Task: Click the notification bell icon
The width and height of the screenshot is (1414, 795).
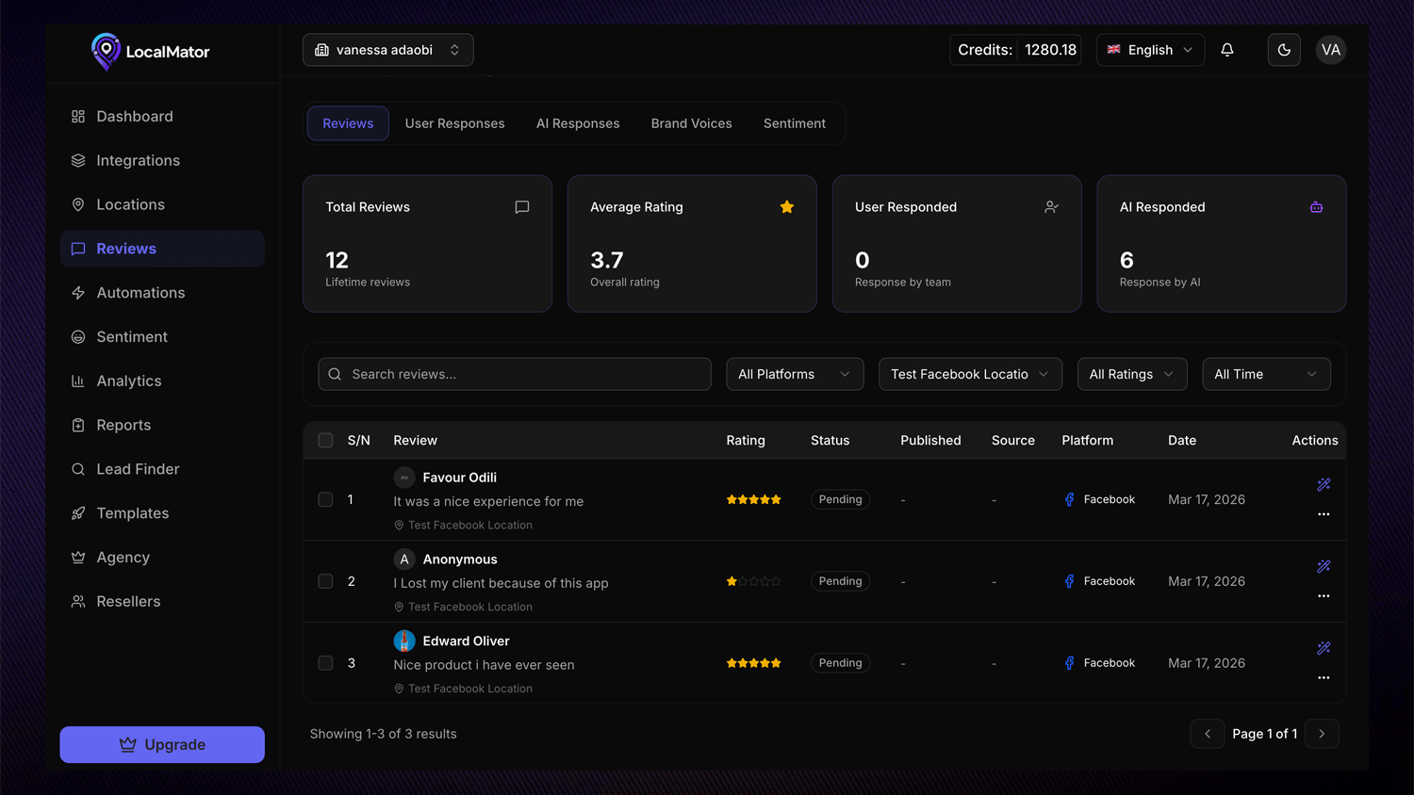Action: (1227, 49)
